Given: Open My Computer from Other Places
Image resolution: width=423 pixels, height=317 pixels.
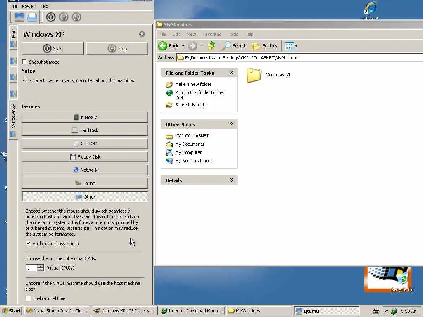Looking at the screenshot, I should (x=188, y=152).
